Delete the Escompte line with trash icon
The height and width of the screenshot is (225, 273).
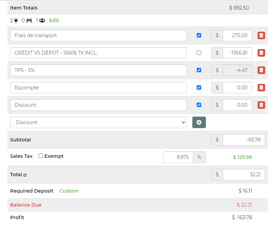[x=261, y=88]
